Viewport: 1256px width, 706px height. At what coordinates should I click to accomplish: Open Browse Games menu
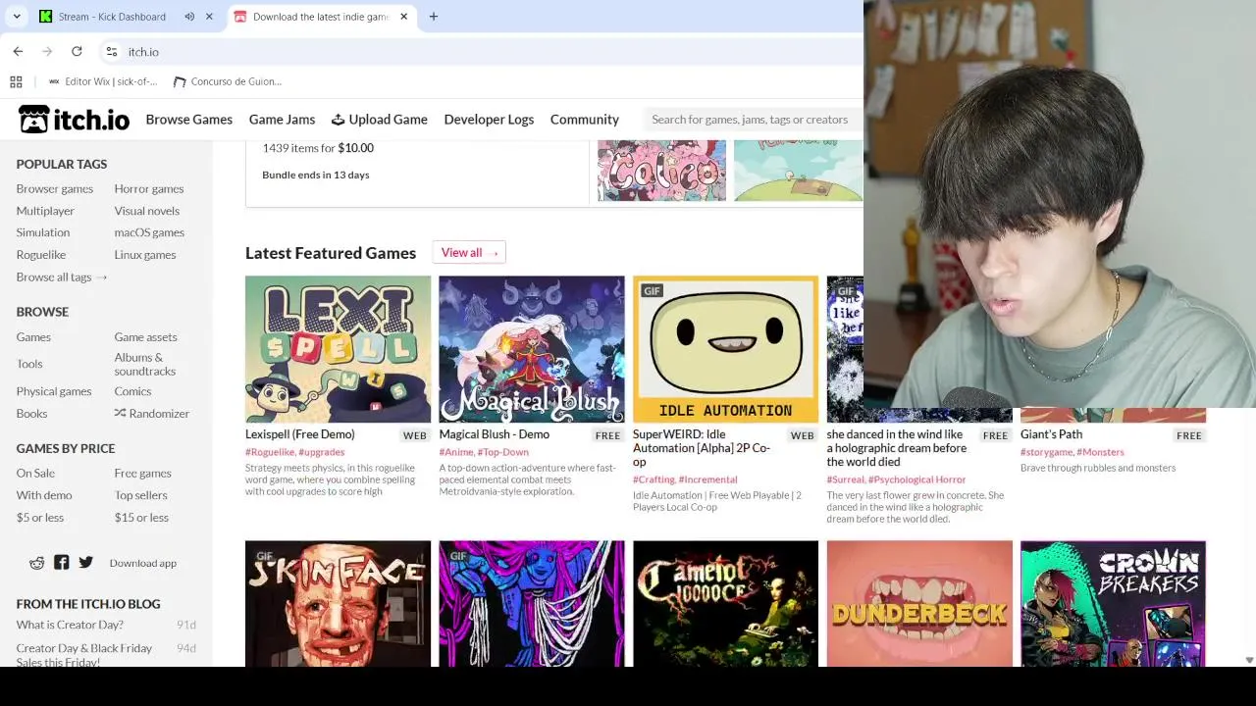tap(189, 120)
